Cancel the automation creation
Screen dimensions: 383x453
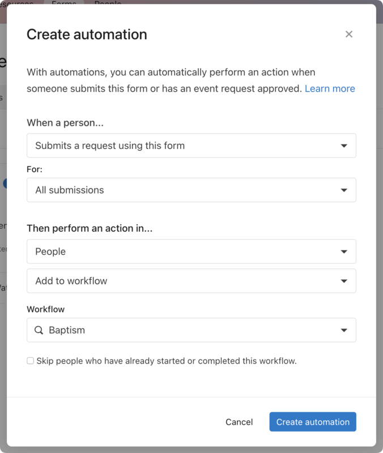(239, 422)
